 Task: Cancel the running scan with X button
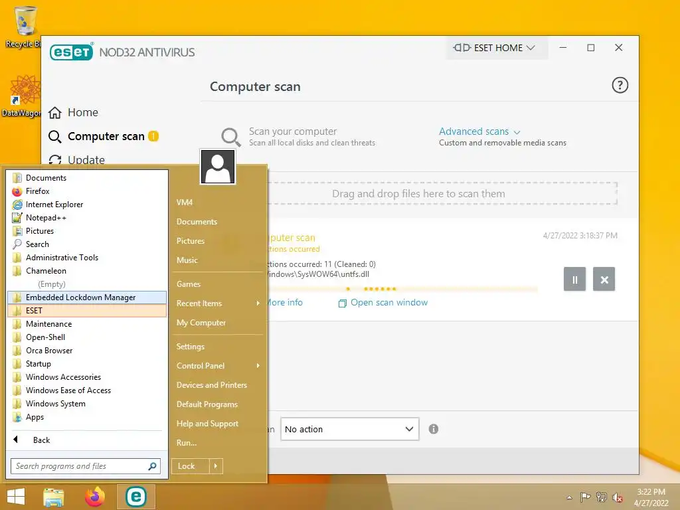pos(604,280)
